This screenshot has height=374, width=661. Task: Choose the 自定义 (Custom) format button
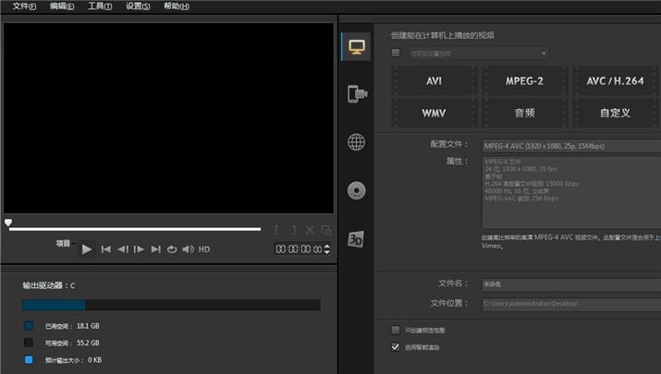pos(615,113)
